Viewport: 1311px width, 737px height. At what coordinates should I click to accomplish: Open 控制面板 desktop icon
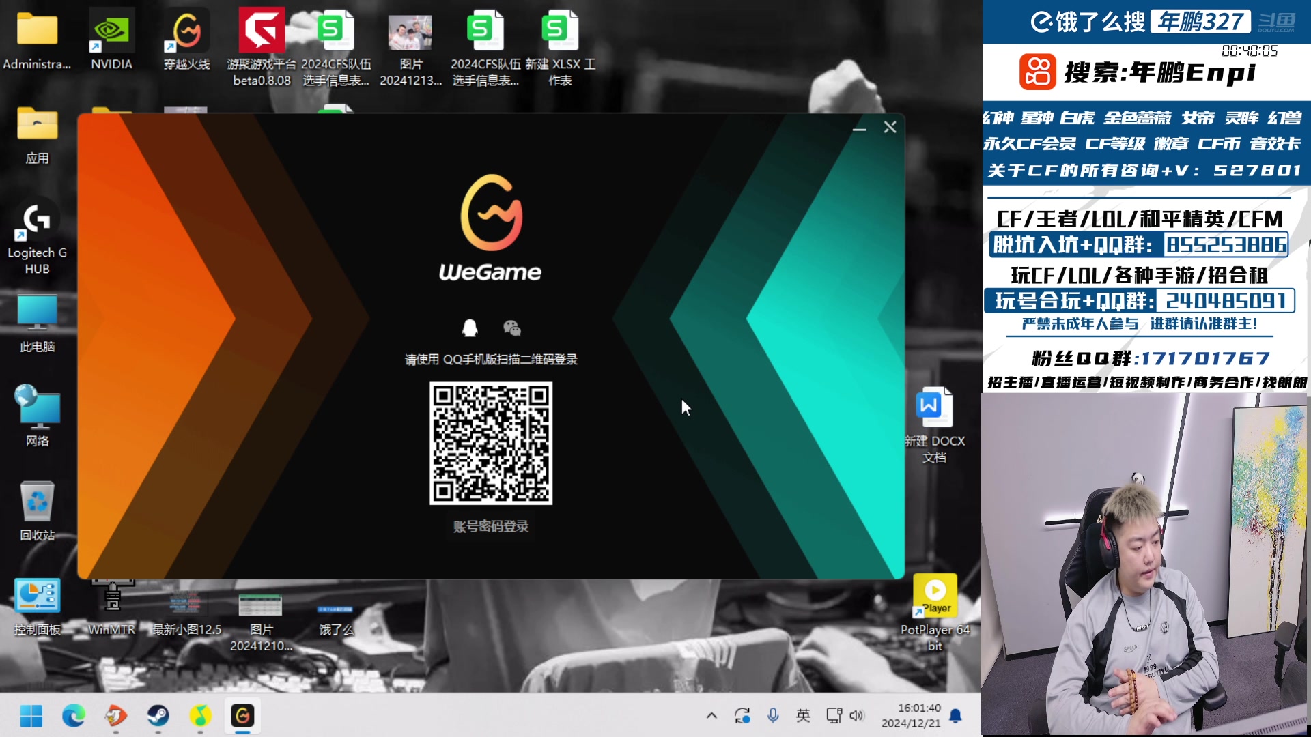click(37, 606)
